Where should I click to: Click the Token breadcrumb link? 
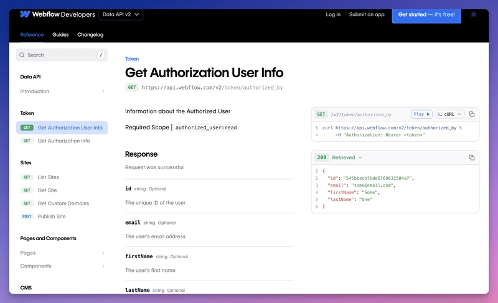132,58
